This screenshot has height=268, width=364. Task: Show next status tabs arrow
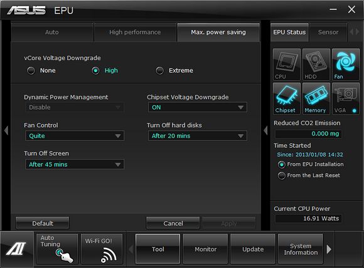click(x=358, y=32)
